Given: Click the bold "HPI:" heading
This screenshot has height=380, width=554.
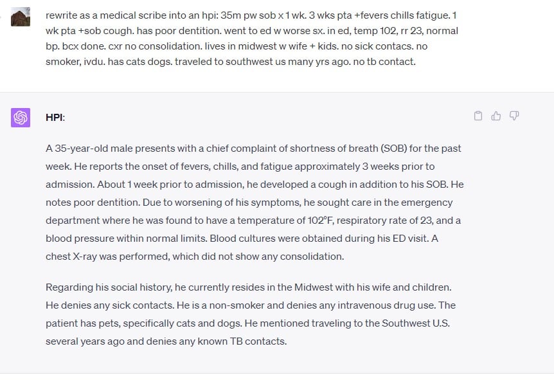Looking at the screenshot, I should pos(55,118).
